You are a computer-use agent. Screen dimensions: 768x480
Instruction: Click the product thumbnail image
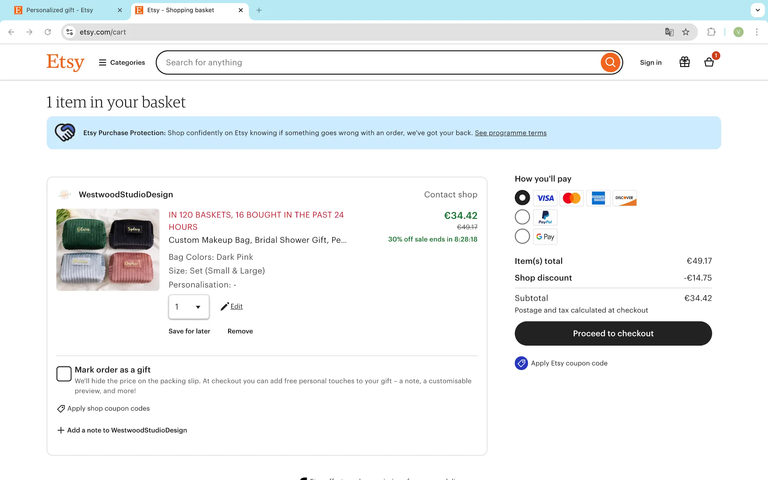click(108, 249)
